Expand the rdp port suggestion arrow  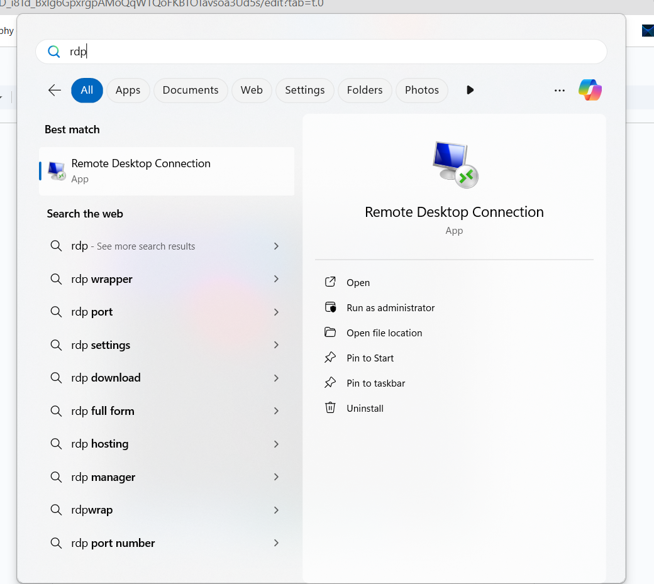tap(276, 312)
